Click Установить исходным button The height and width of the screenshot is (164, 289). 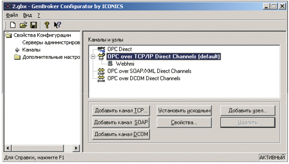pos(184,110)
